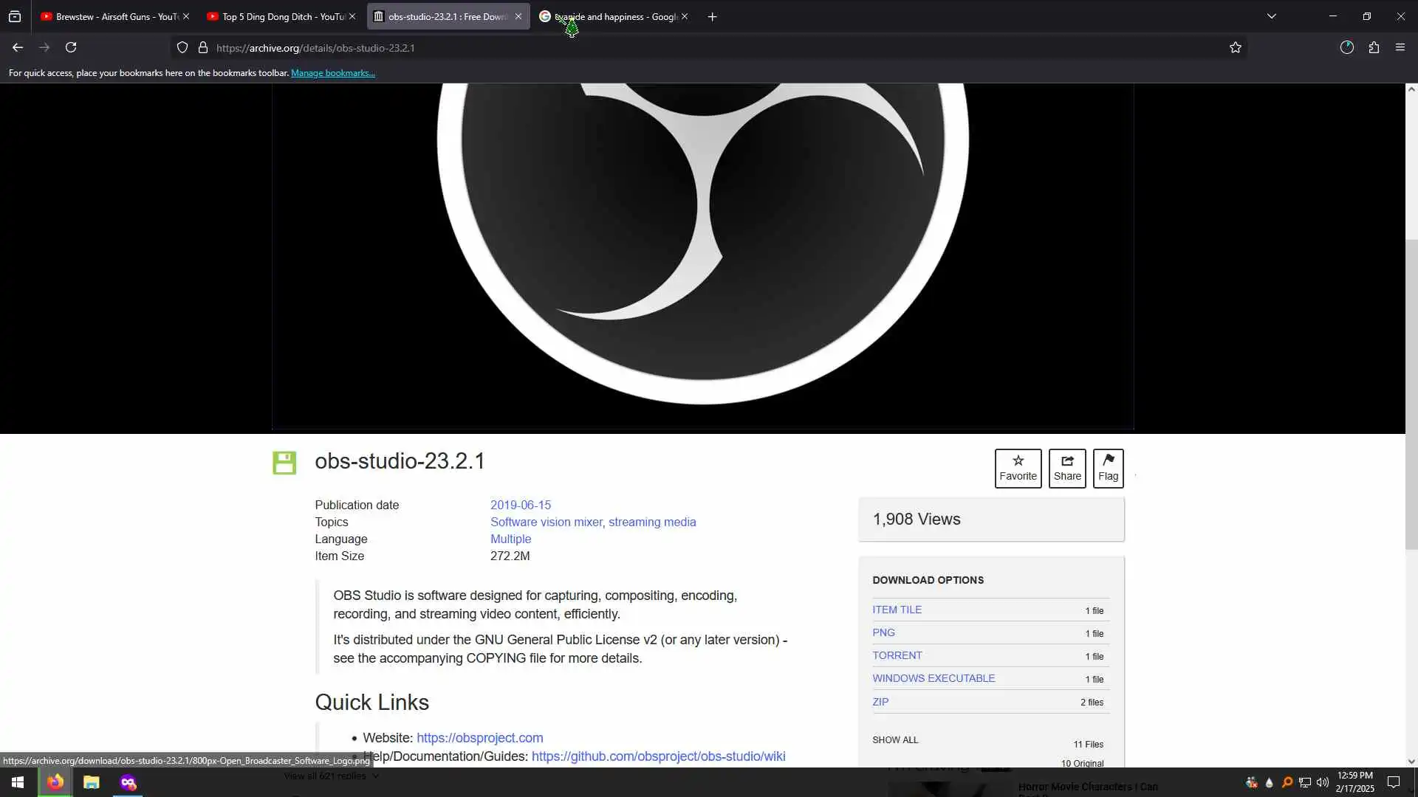Screen dimensions: 1418x797
Task: Open the recent browsing view button
Action: pyautogui.click(x=15, y=16)
